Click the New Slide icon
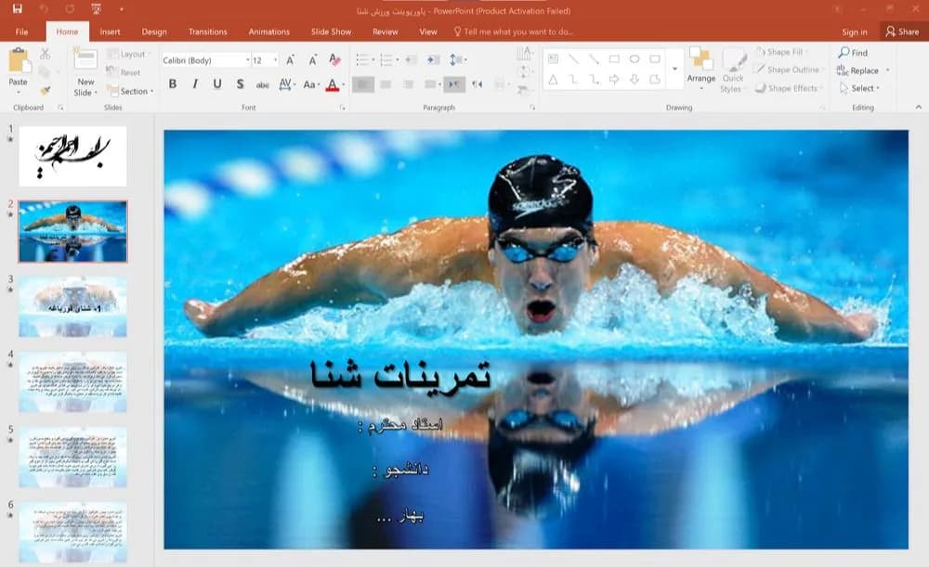The height and width of the screenshot is (567, 929). pos(85,59)
